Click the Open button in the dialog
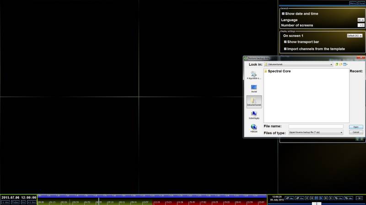The width and height of the screenshot is (366, 205). click(356, 127)
